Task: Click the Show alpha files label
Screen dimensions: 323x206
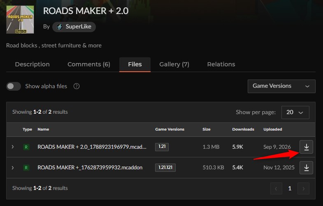Action: click(x=46, y=86)
